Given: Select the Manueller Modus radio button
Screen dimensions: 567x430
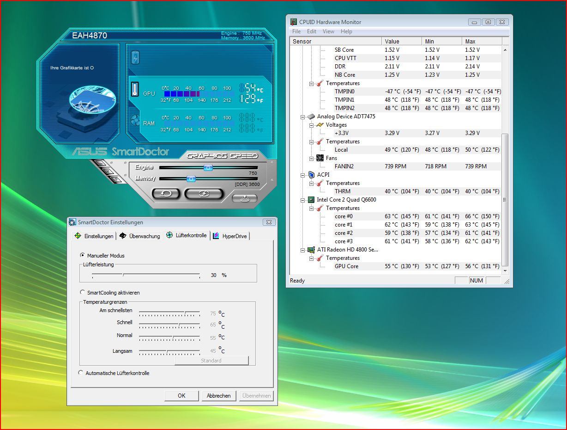Looking at the screenshot, I should [x=82, y=255].
